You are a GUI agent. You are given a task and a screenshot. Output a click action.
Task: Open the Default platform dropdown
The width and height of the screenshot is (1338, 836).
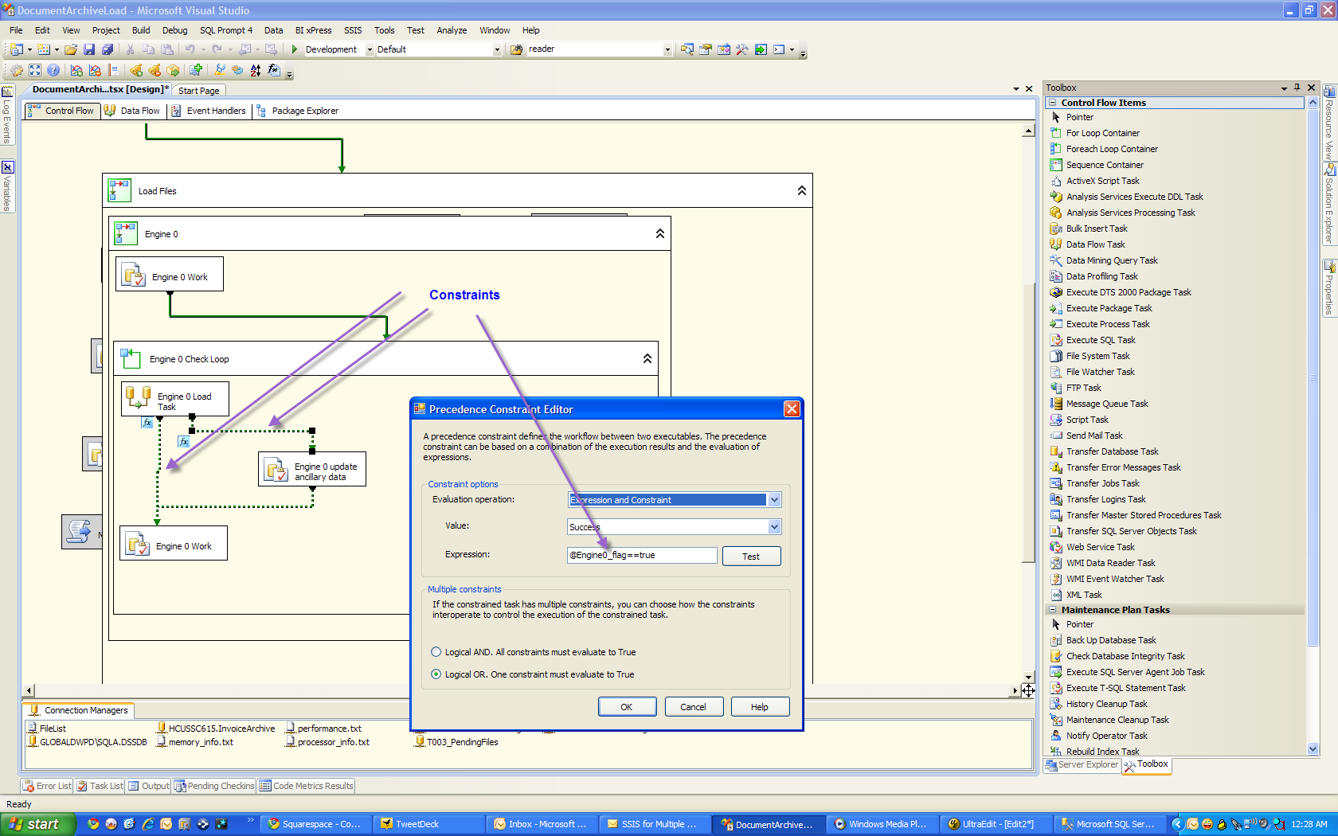[x=497, y=49]
